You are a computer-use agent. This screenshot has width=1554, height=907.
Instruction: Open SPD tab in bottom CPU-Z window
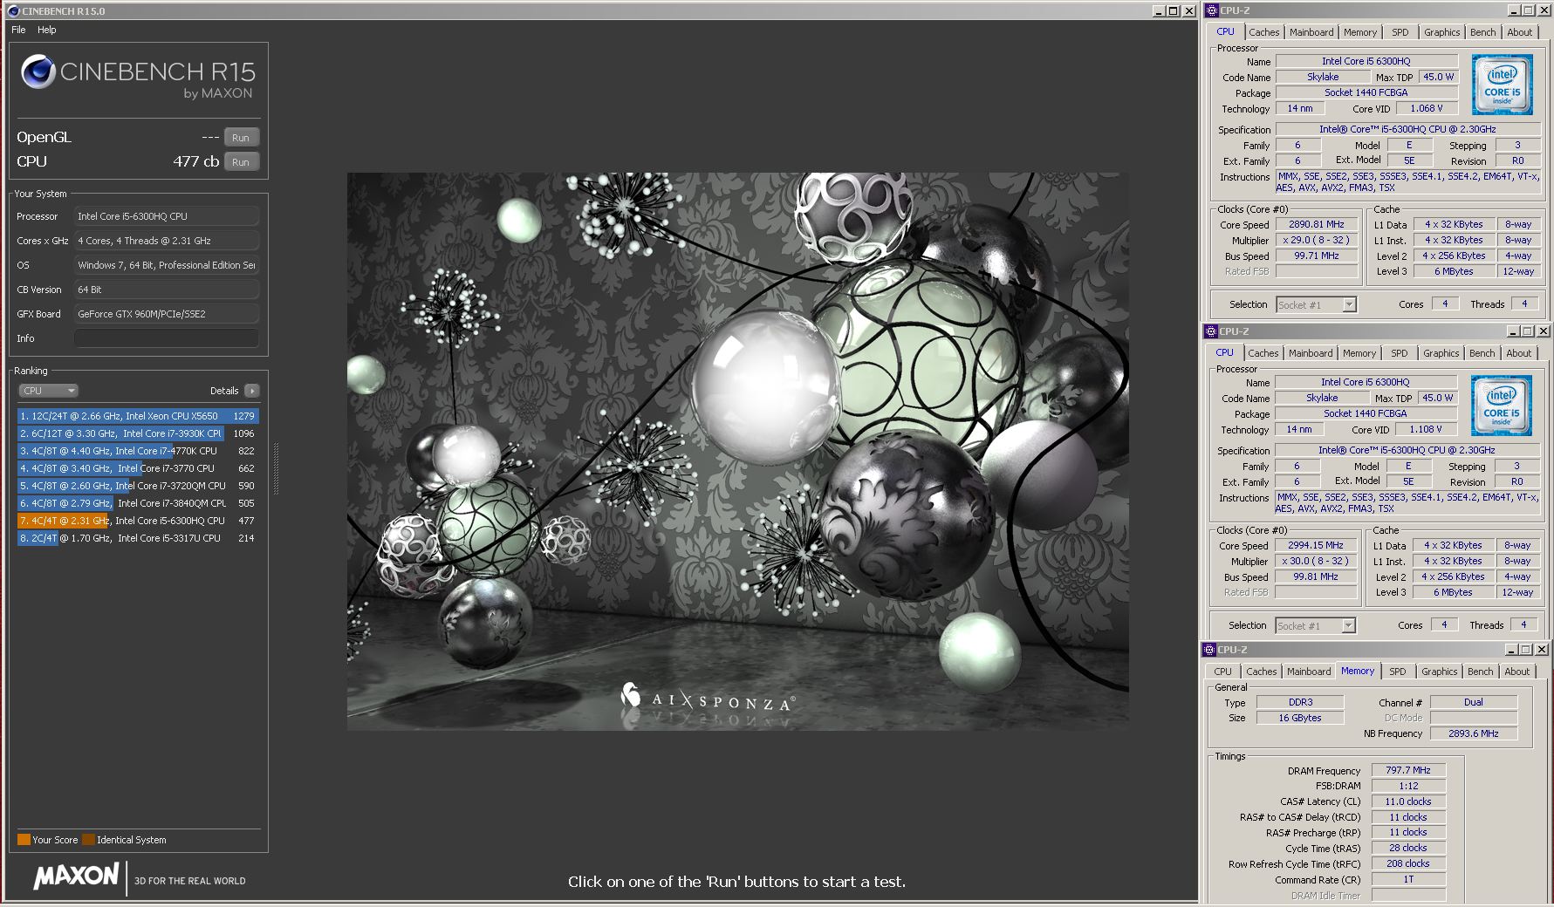[1398, 672]
